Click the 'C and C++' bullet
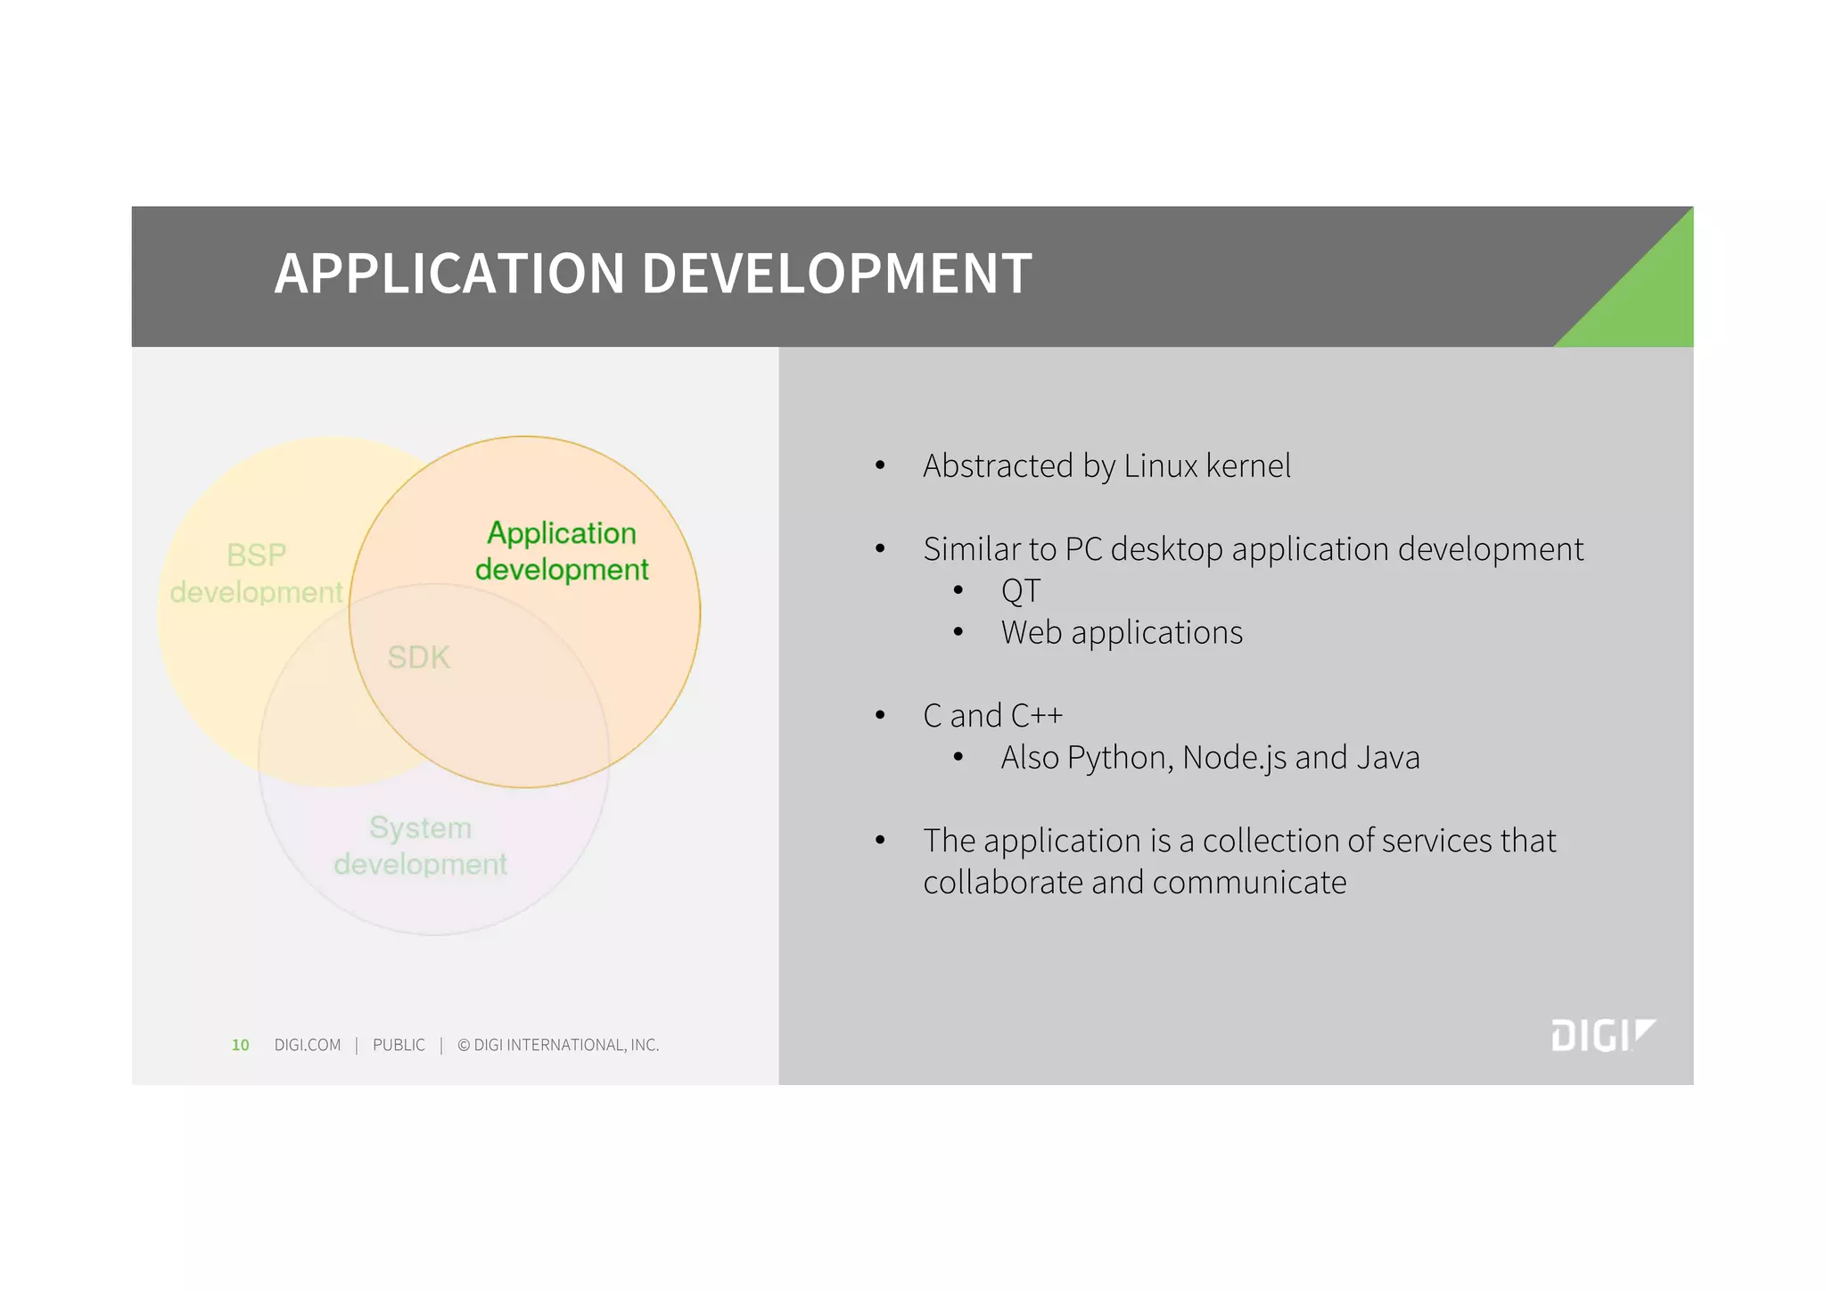Screen dimensions: 1826x1291 tap(992, 716)
